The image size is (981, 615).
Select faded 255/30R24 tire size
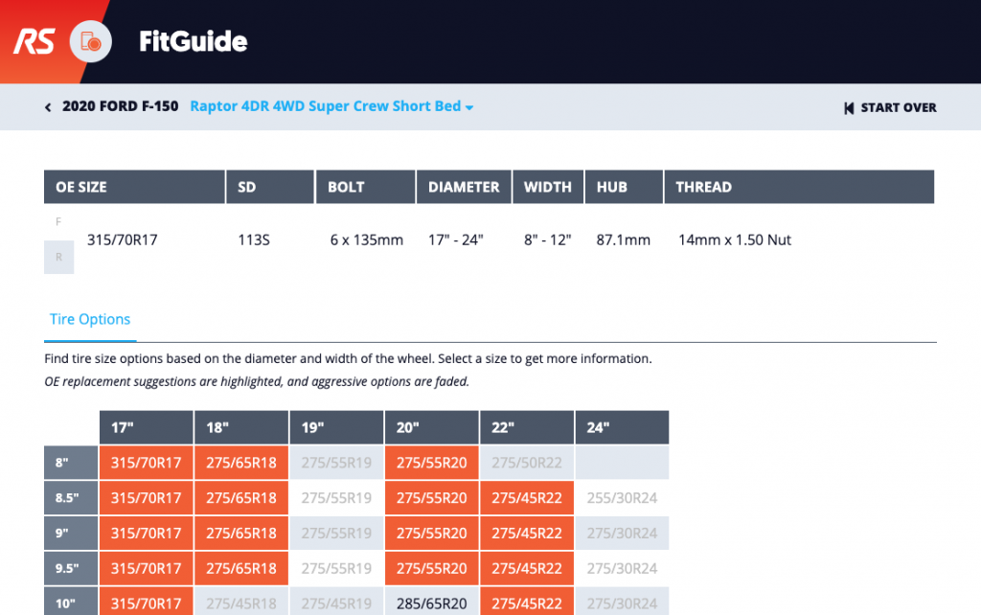pyautogui.click(x=622, y=497)
